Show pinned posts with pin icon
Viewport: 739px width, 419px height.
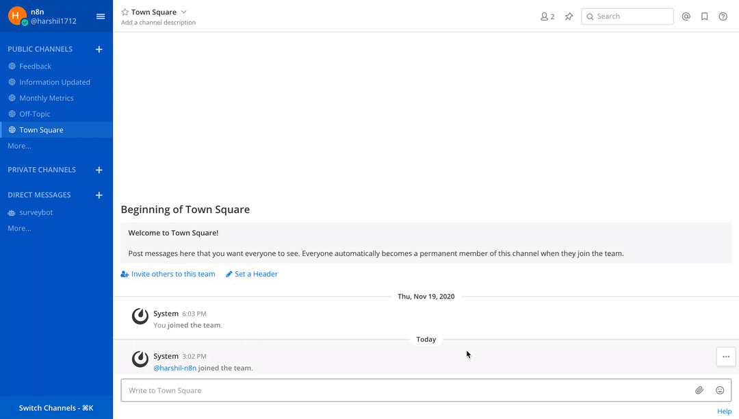click(569, 16)
